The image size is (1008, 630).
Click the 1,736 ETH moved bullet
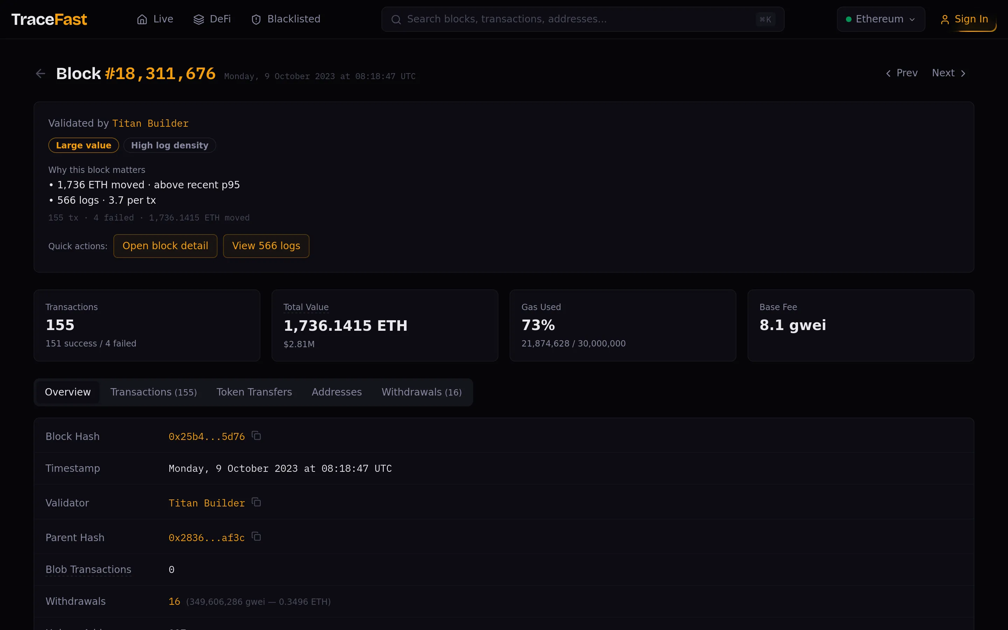(x=144, y=185)
